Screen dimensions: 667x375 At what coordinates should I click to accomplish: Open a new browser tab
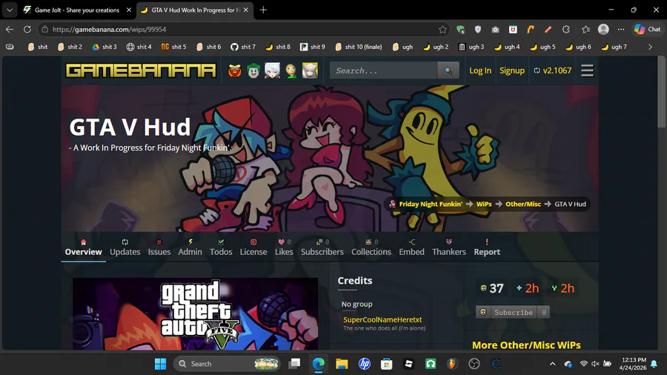(263, 10)
